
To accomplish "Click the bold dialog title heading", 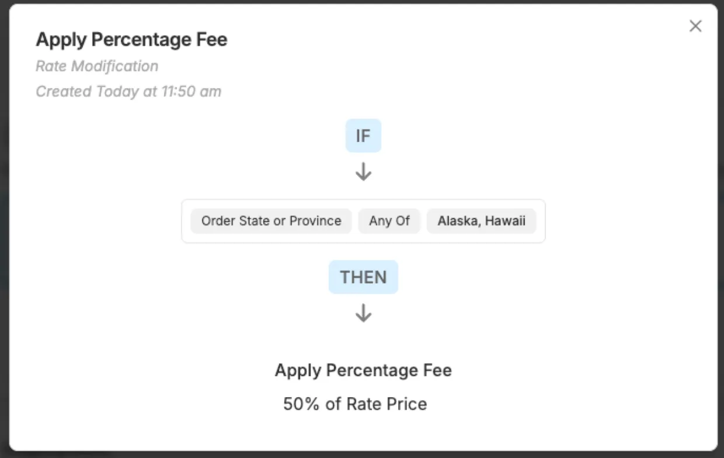I will (131, 40).
